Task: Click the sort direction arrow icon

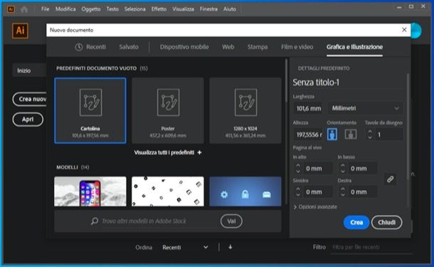Action: coord(231,247)
